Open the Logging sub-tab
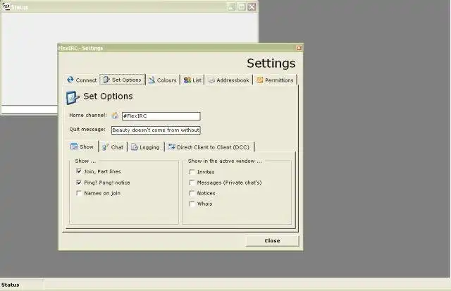451x291 pixels. point(145,147)
